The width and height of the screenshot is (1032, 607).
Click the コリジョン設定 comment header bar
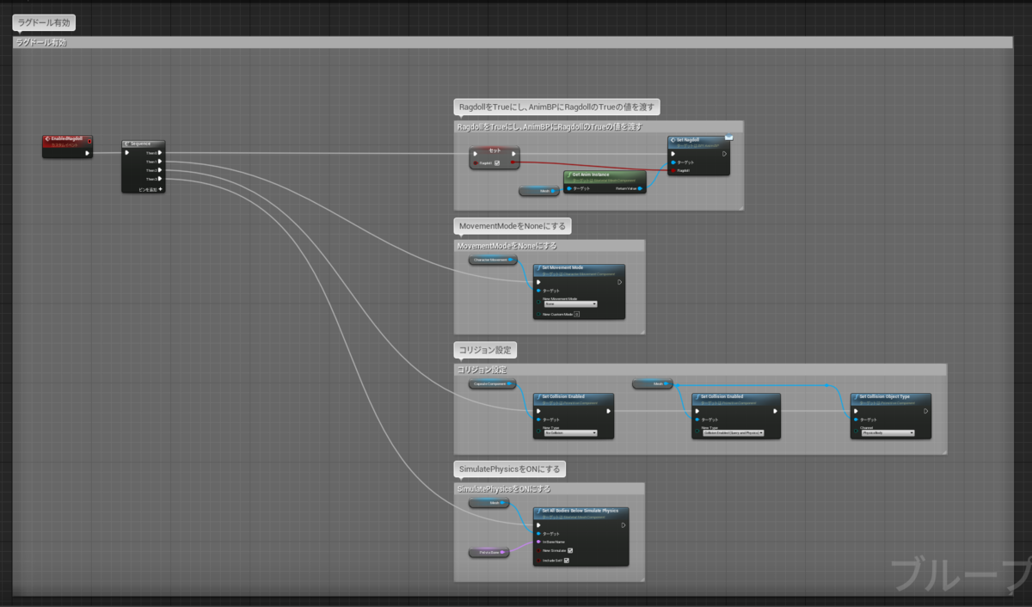(x=700, y=370)
